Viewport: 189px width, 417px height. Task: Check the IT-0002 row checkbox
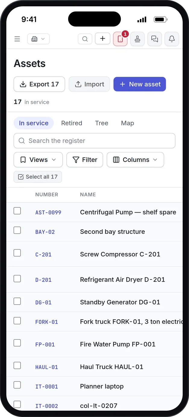pyautogui.click(x=17, y=404)
